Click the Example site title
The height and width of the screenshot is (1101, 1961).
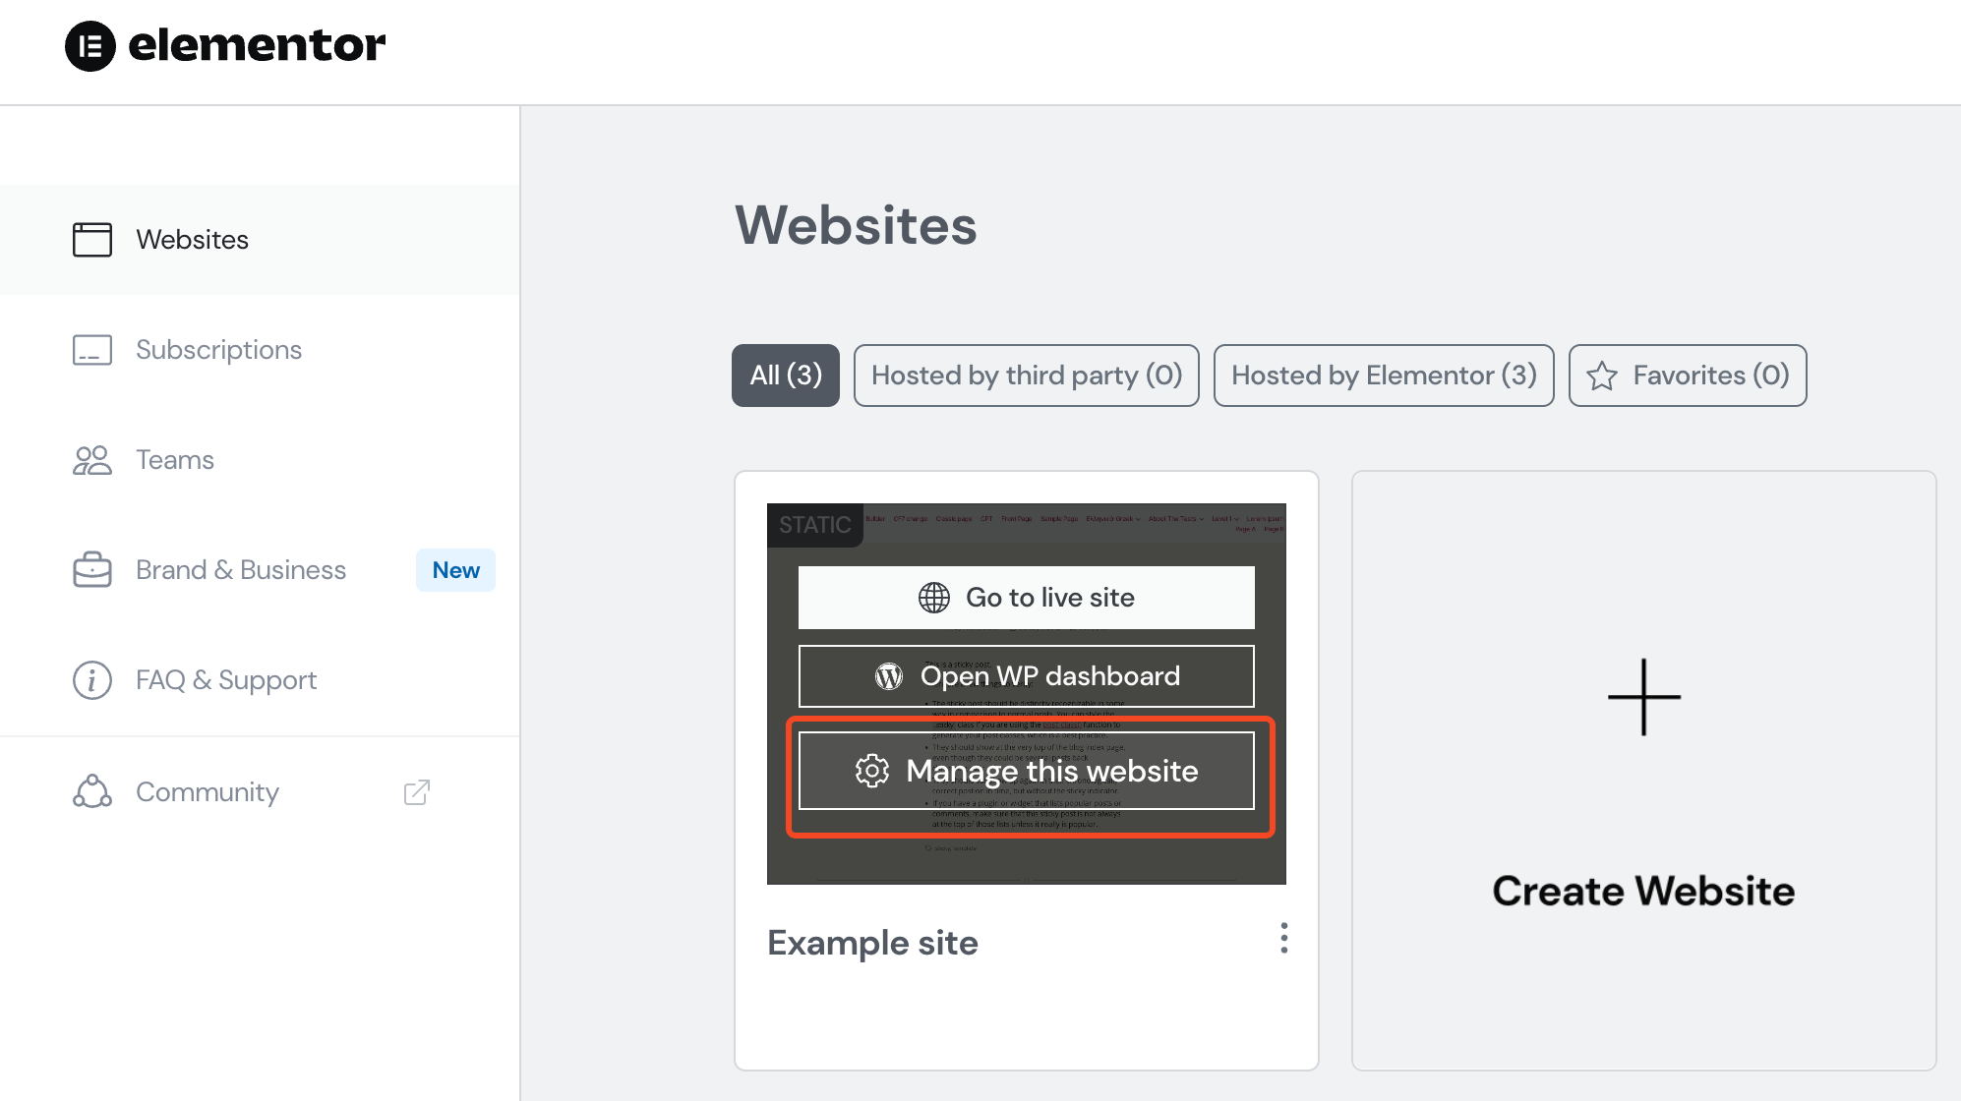click(873, 943)
